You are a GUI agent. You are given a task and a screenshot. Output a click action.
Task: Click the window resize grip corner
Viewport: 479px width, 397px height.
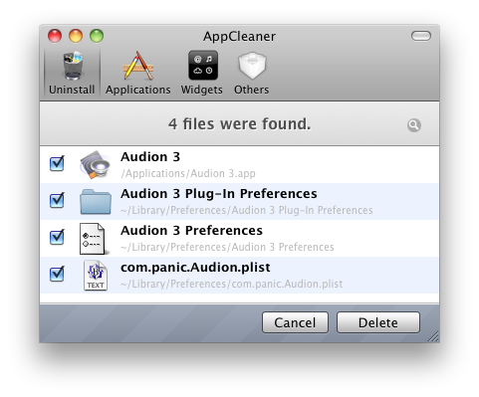(433, 336)
